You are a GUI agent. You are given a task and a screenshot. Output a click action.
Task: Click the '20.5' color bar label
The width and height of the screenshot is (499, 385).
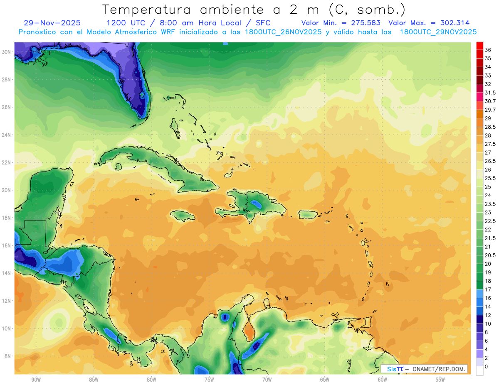click(490, 255)
